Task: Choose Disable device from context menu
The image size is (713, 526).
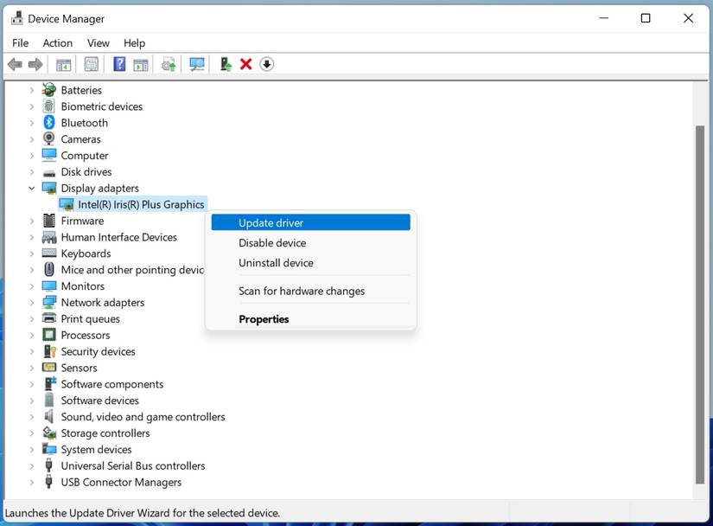Action: [310, 242]
